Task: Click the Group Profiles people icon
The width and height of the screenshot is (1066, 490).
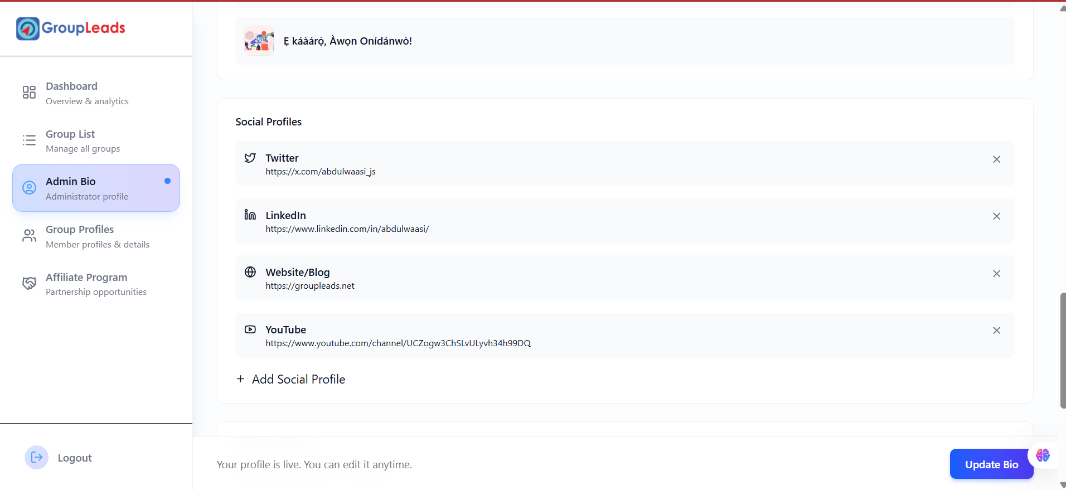Action: pos(29,236)
